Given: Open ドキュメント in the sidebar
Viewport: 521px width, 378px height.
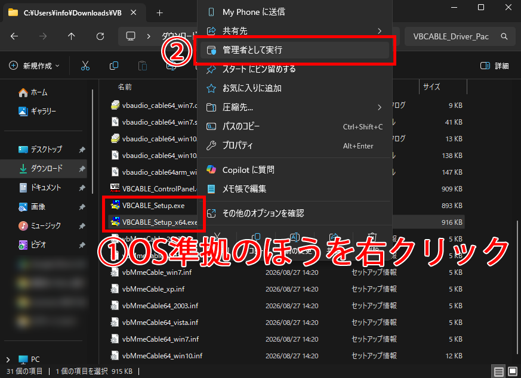Looking at the screenshot, I should (40, 187).
